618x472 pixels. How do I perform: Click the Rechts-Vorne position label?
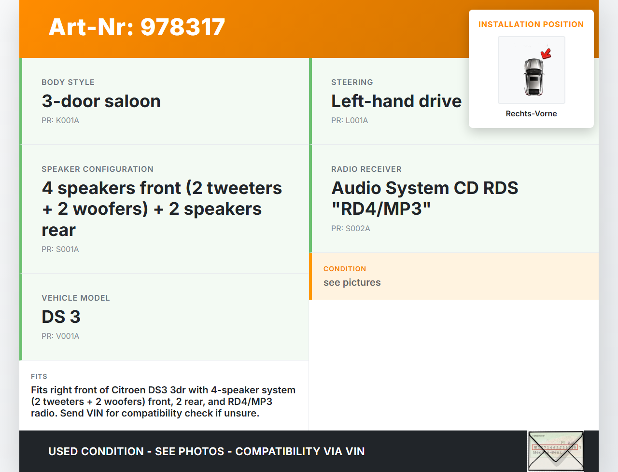coord(531,113)
